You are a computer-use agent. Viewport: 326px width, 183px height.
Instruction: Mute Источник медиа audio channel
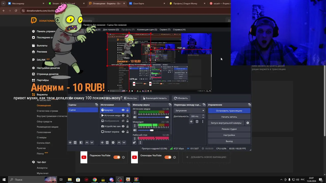click(135, 117)
